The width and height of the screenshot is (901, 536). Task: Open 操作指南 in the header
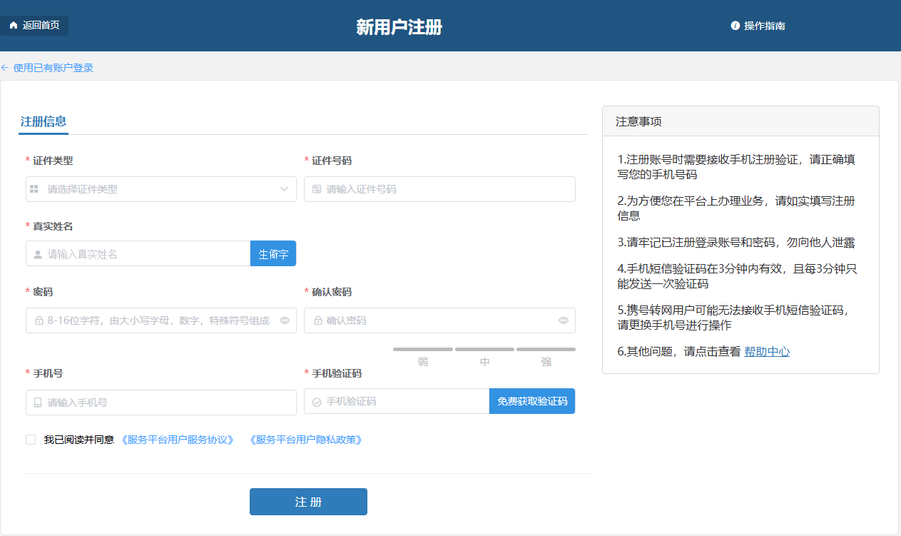pyautogui.click(x=764, y=26)
